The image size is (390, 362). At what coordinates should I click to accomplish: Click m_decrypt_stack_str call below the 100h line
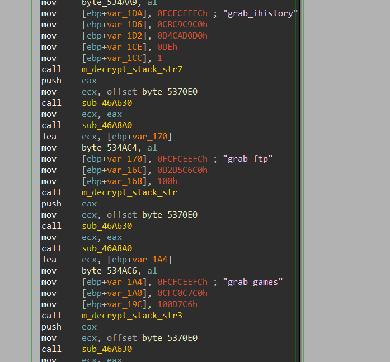(129, 192)
